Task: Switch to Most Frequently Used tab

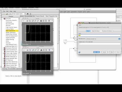Action: 52,16
